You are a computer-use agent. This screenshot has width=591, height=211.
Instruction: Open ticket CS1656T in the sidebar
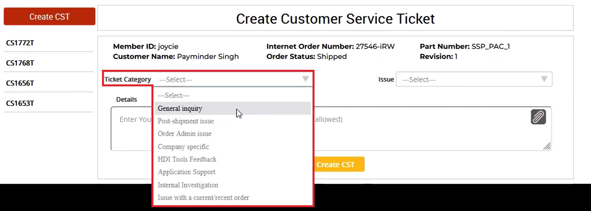[x=20, y=83]
